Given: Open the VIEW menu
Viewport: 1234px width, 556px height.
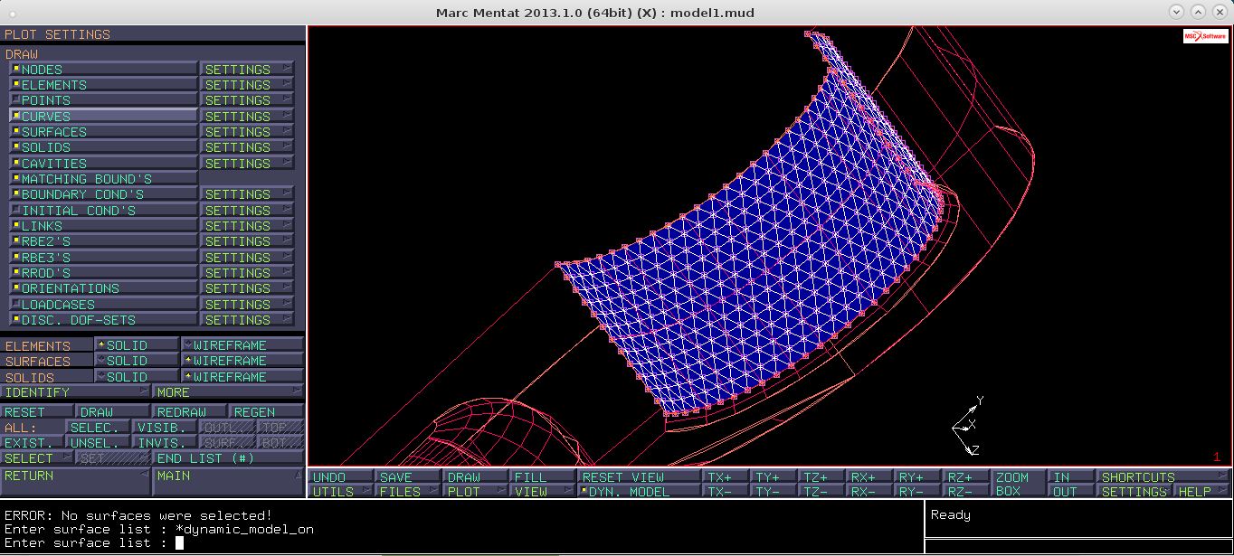Looking at the screenshot, I should coord(542,492).
